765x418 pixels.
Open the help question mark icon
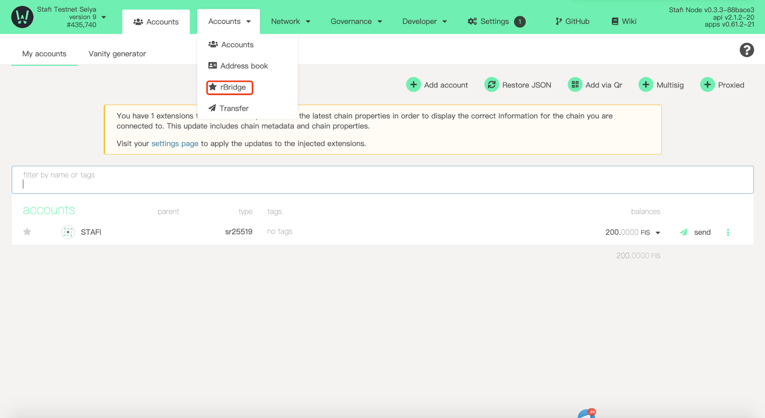(x=747, y=50)
